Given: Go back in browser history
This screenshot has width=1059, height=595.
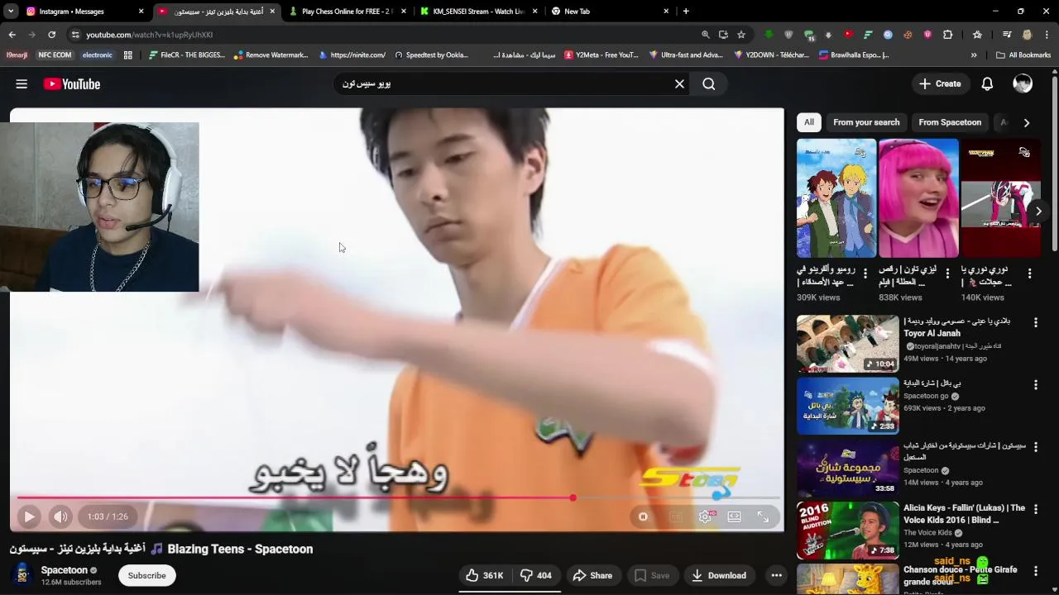Looking at the screenshot, I should (x=12, y=35).
